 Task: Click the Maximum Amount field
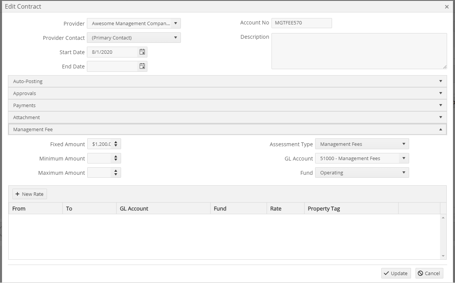[100, 173]
